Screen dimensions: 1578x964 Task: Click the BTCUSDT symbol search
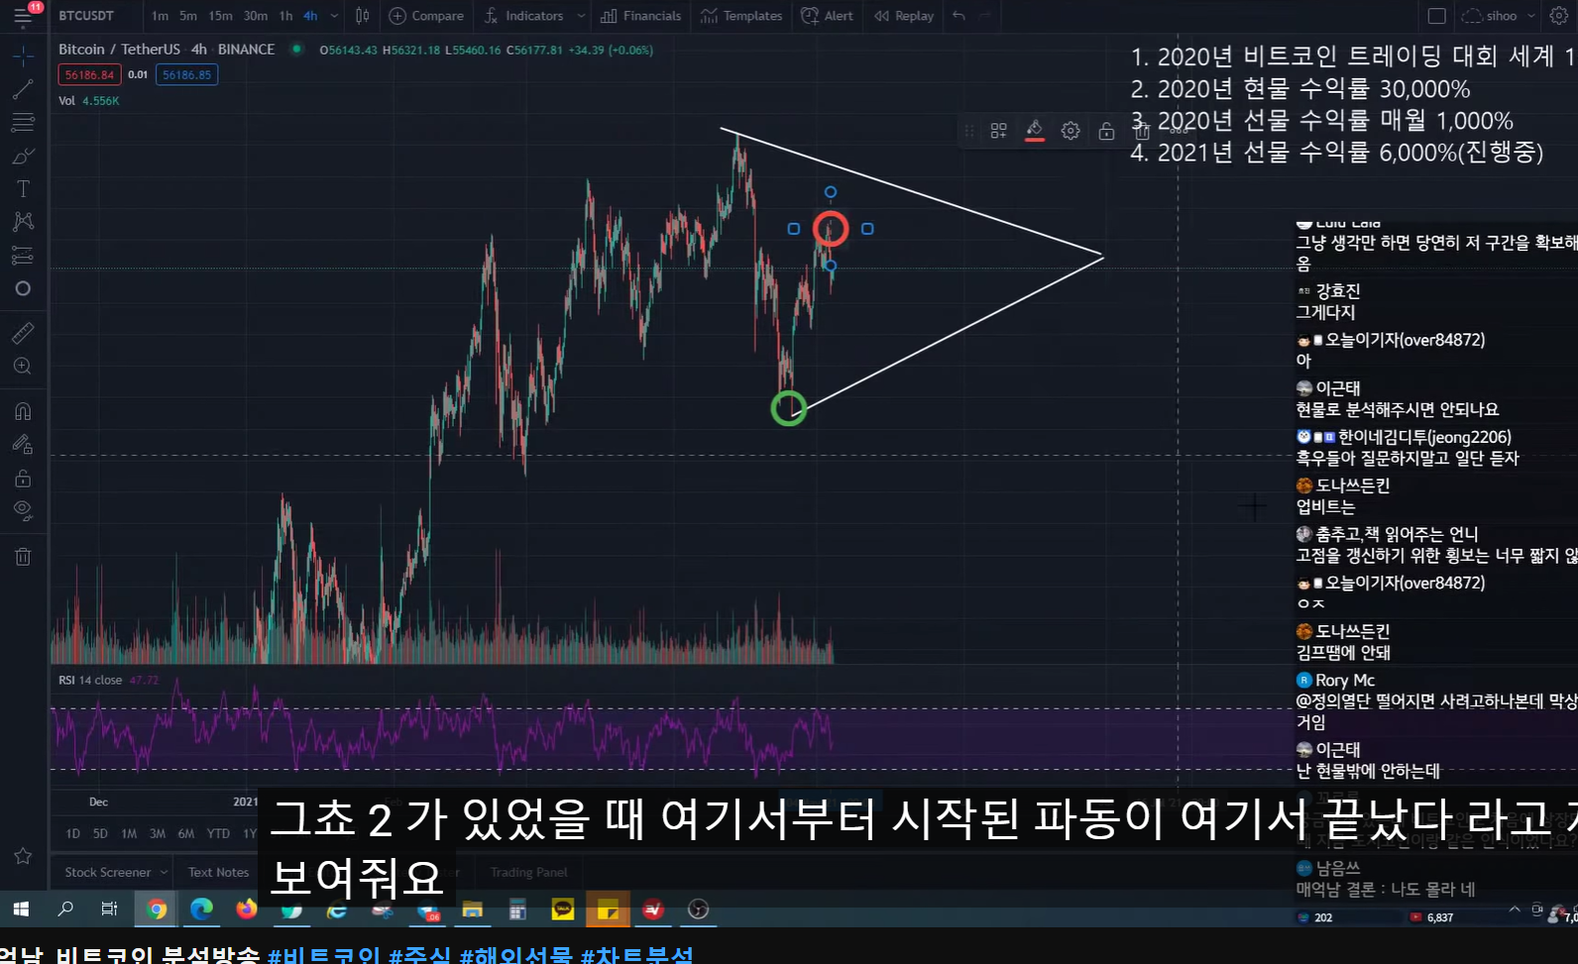pyautogui.click(x=86, y=16)
